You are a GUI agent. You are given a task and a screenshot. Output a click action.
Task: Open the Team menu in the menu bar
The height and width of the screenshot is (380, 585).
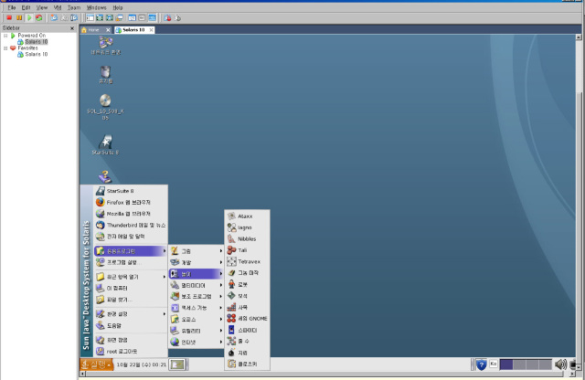tap(74, 7)
